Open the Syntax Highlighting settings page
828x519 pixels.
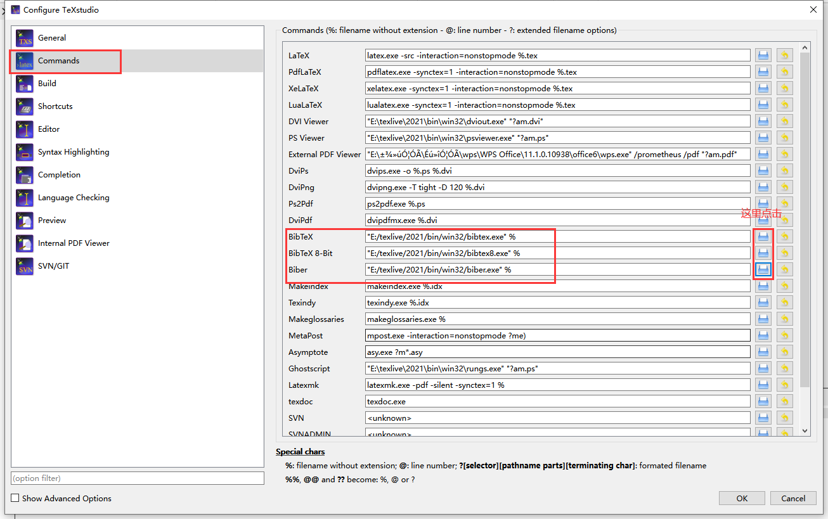pos(137,152)
